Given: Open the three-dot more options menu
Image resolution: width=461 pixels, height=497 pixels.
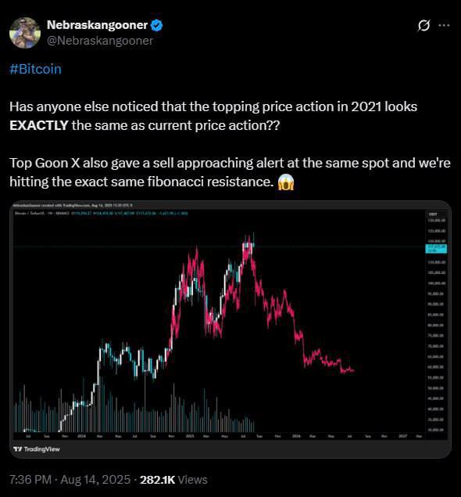Looking at the screenshot, I should coord(445,25).
